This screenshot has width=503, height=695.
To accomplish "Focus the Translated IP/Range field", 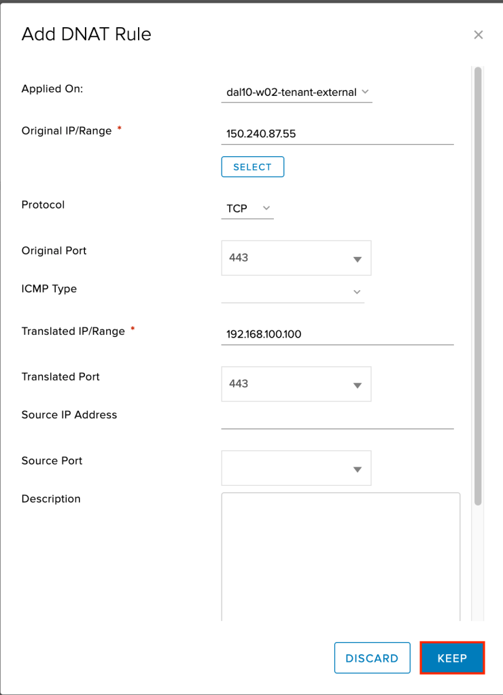I will tap(336, 334).
